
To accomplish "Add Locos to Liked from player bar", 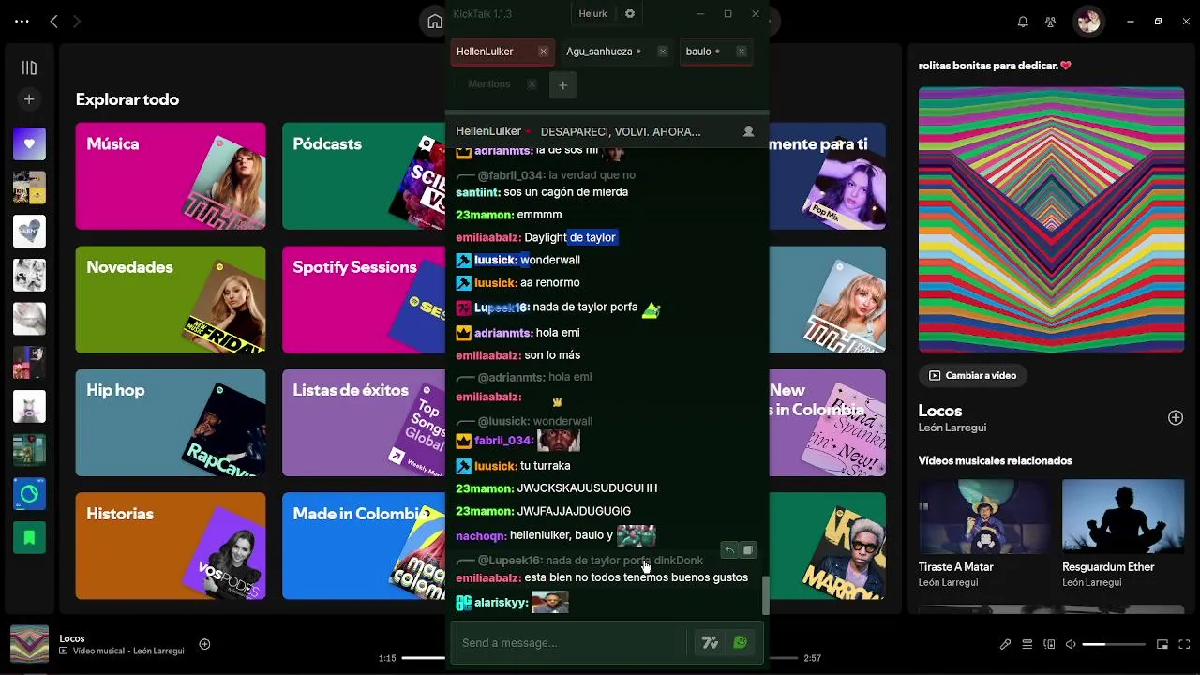I will tap(204, 644).
